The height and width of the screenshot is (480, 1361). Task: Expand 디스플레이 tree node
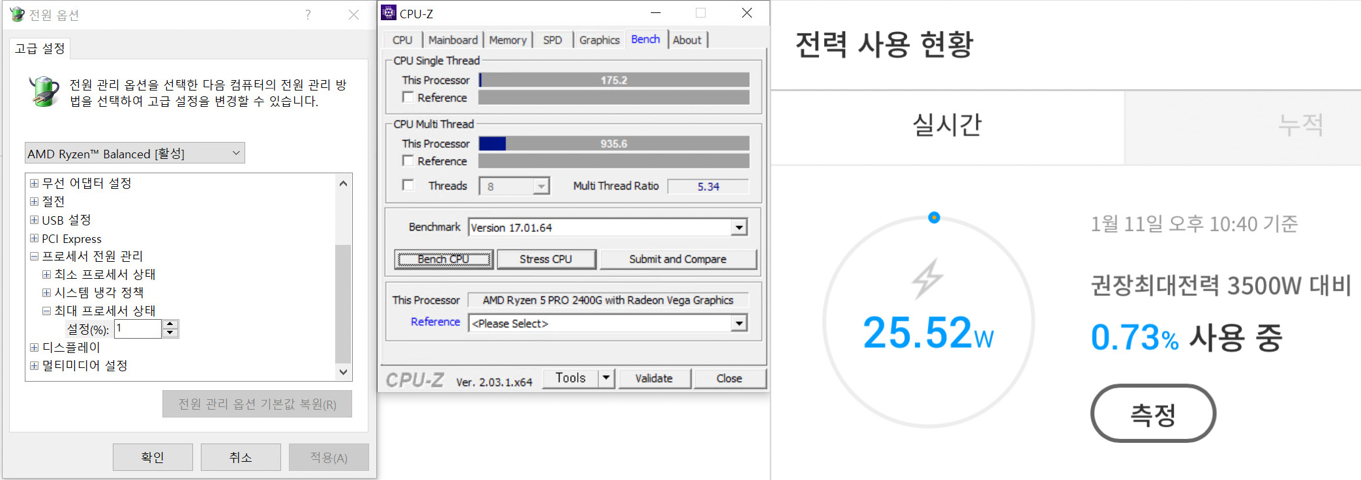[34, 348]
